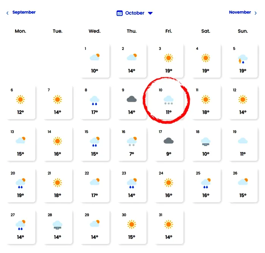This screenshot has width=265, height=253.
Task: Click the thunderstorm icon on October 5
Action: 243,59
